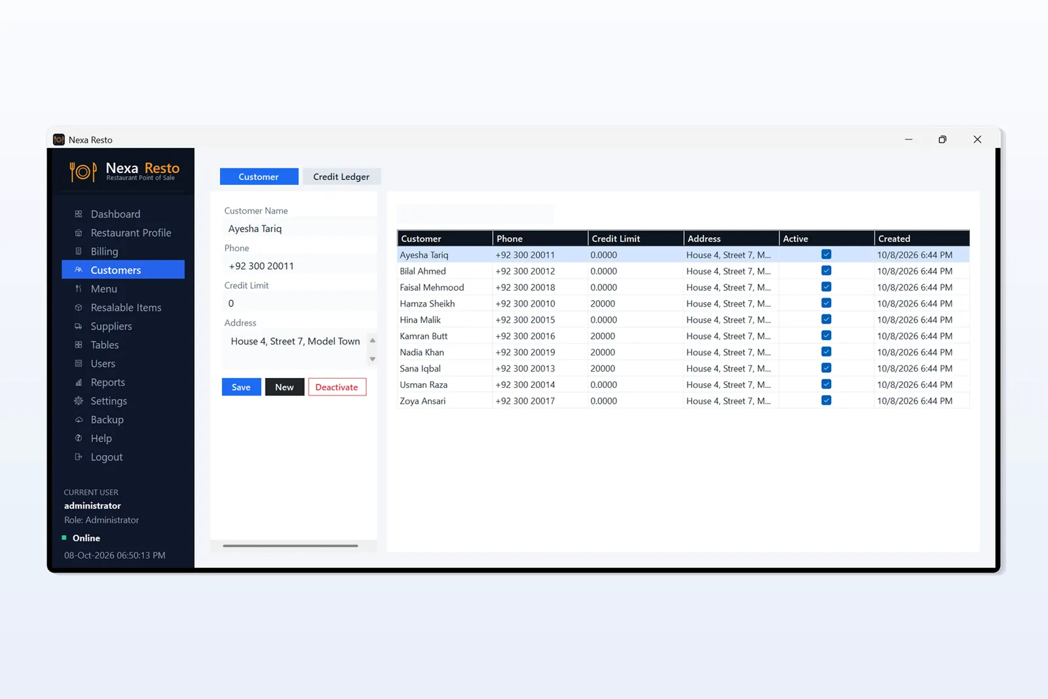
Task: Click the Nexa Resto title bar app icon
Action: tap(59, 140)
